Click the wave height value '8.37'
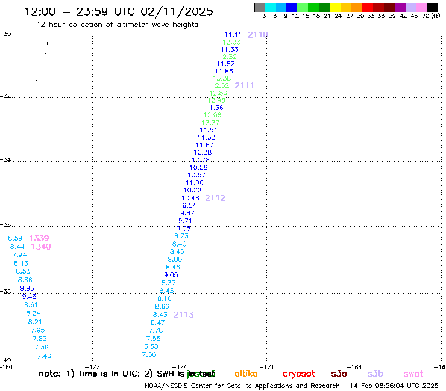Screen dimensions: 446x391 click(x=168, y=283)
